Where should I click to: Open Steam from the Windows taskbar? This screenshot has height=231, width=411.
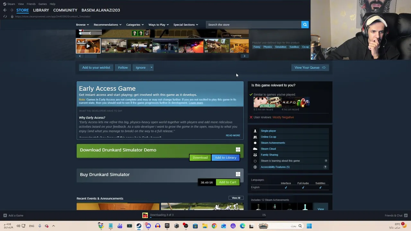(x=139, y=226)
